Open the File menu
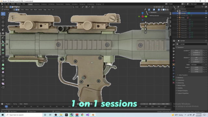This screenshot has width=208, height=117. click(x=5, y=4)
